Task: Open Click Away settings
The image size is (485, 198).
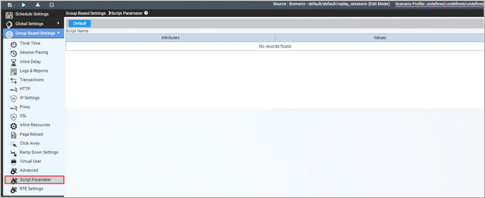Action: (x=30, y=143)
